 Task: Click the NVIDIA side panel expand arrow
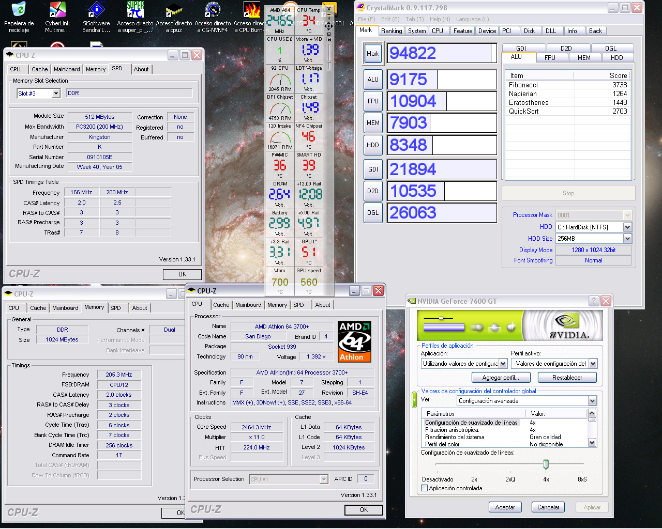414,399
